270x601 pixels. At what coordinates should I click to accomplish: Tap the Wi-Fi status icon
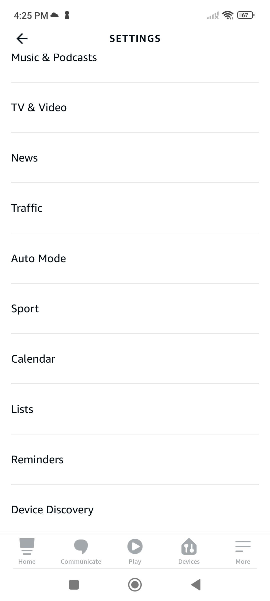click(227, 15)
